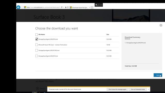Click the address bar URL field

pos(43,7)
